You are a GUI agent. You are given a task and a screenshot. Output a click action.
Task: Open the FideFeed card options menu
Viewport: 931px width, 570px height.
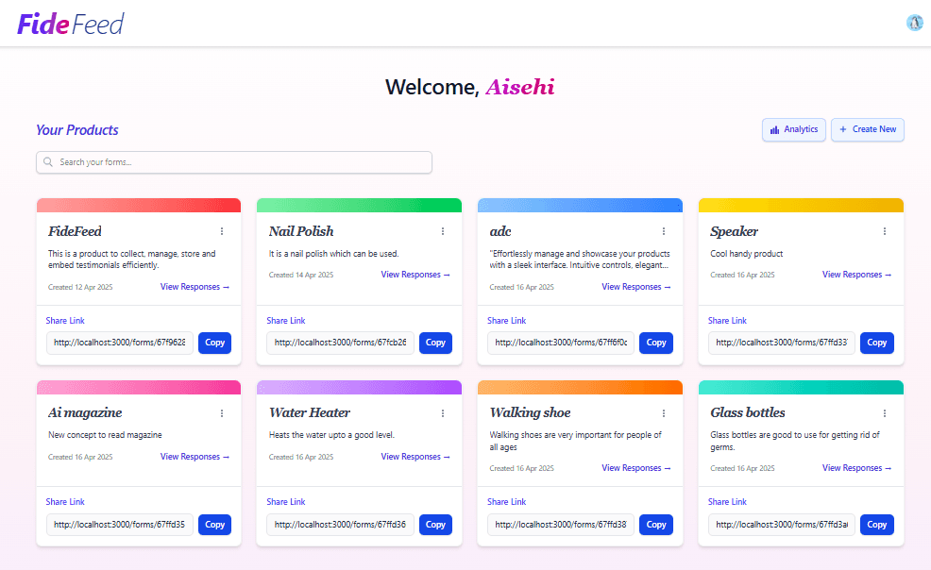coord(222,230)
